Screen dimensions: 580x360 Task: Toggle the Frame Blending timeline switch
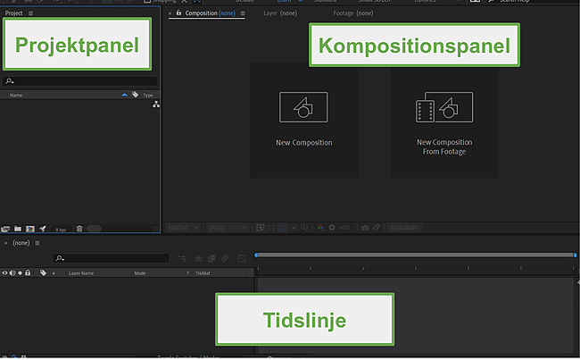[211, 258]
